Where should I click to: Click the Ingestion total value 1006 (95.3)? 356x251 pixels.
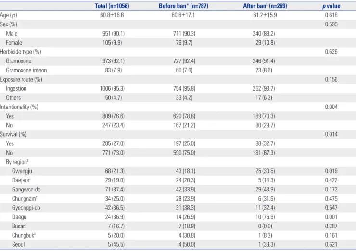(112, 89)
